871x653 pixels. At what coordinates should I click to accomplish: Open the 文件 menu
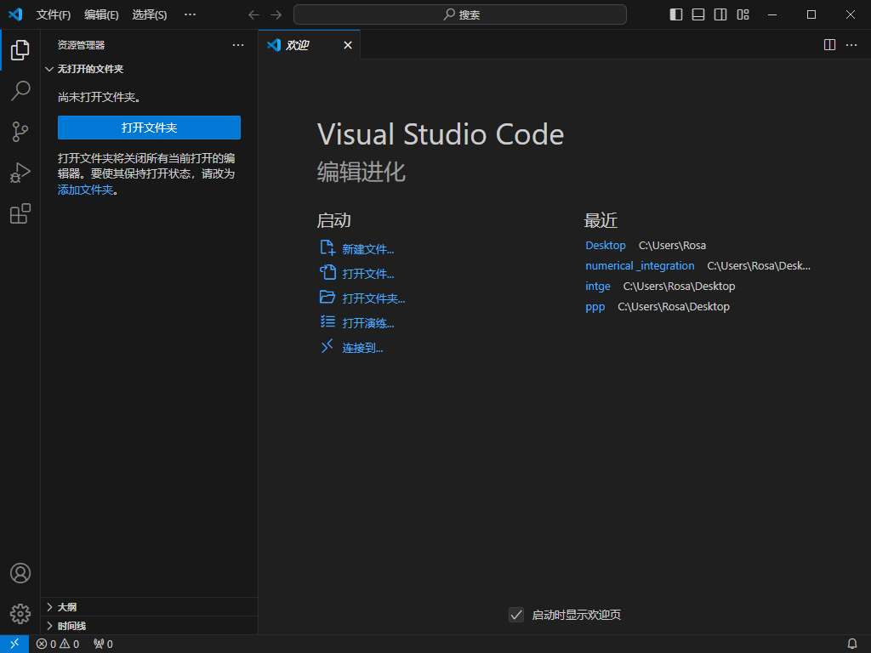(54, 14)
